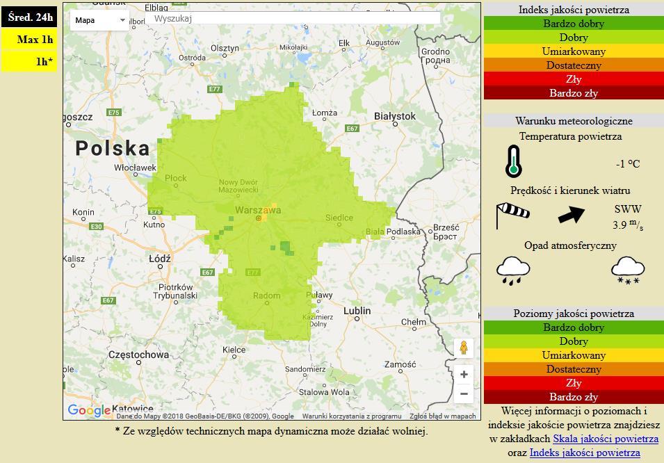Switch to the Max 1h tab
The height and width of the screenshot is (463, 664).
pyautogui.click(x=29, y=40)
